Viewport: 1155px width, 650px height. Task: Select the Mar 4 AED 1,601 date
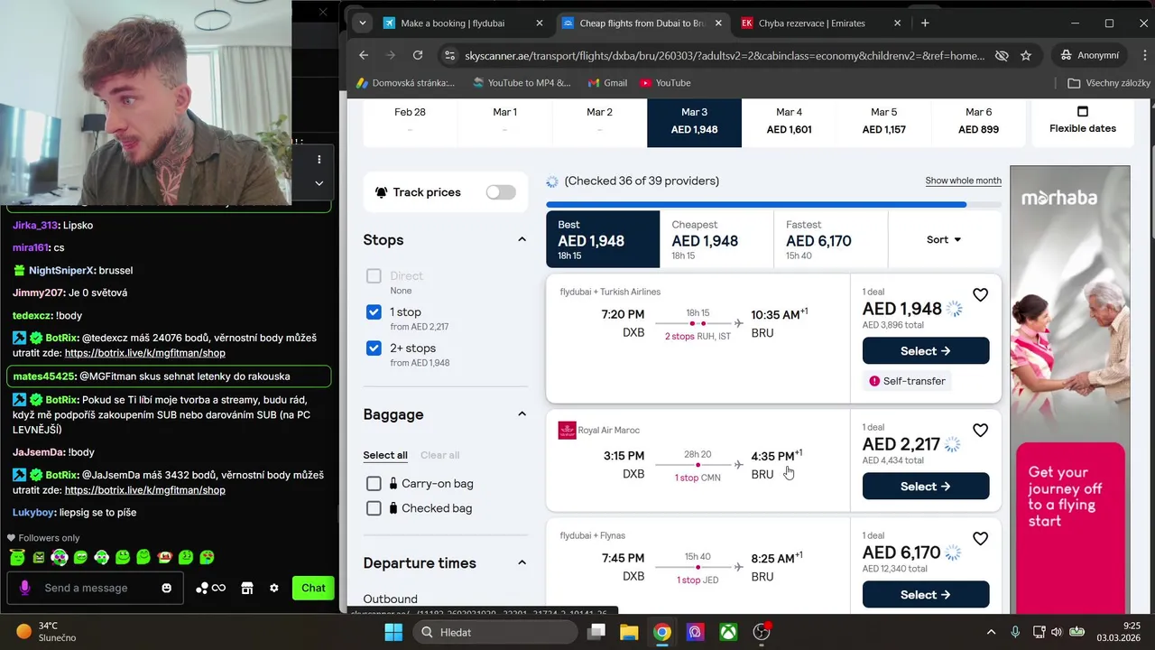click(789, 121)
